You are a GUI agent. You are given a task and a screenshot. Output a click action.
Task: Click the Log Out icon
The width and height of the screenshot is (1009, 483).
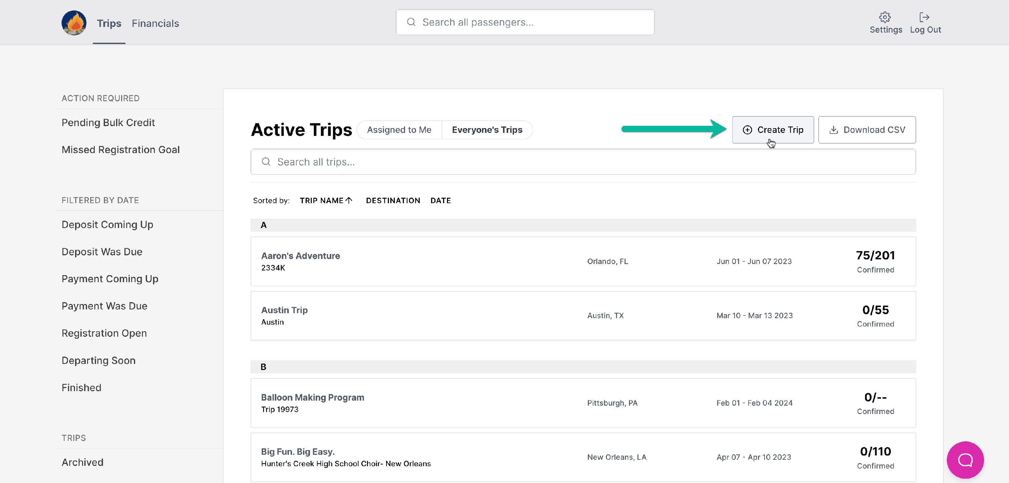point(924,17)
